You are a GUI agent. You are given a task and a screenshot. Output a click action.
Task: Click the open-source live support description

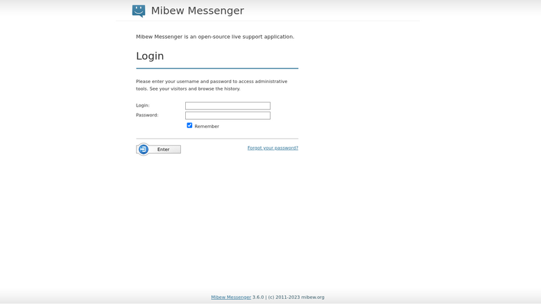[215, 37]
